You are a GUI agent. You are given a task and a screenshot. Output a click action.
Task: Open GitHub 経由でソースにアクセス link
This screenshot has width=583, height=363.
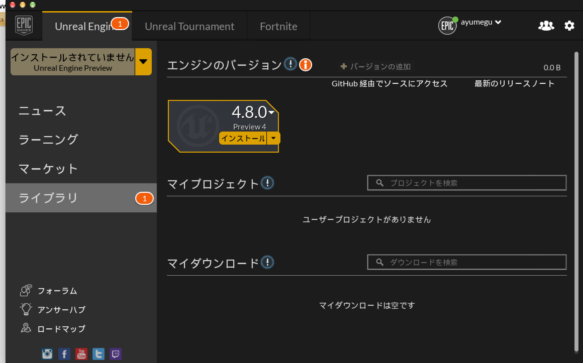click(x=390, y=84)
